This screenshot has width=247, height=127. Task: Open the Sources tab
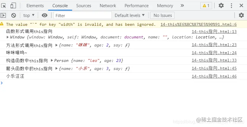84,6
